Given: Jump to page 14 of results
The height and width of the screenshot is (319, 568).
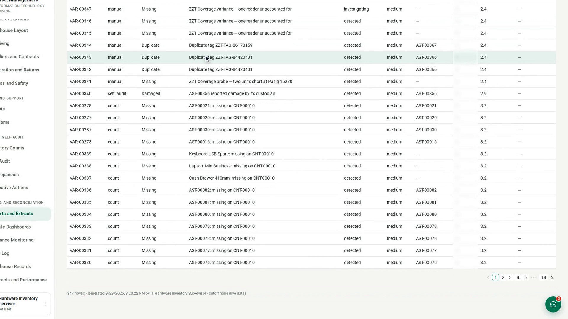Looking at the screenshot, I should (x=543, y=278).
